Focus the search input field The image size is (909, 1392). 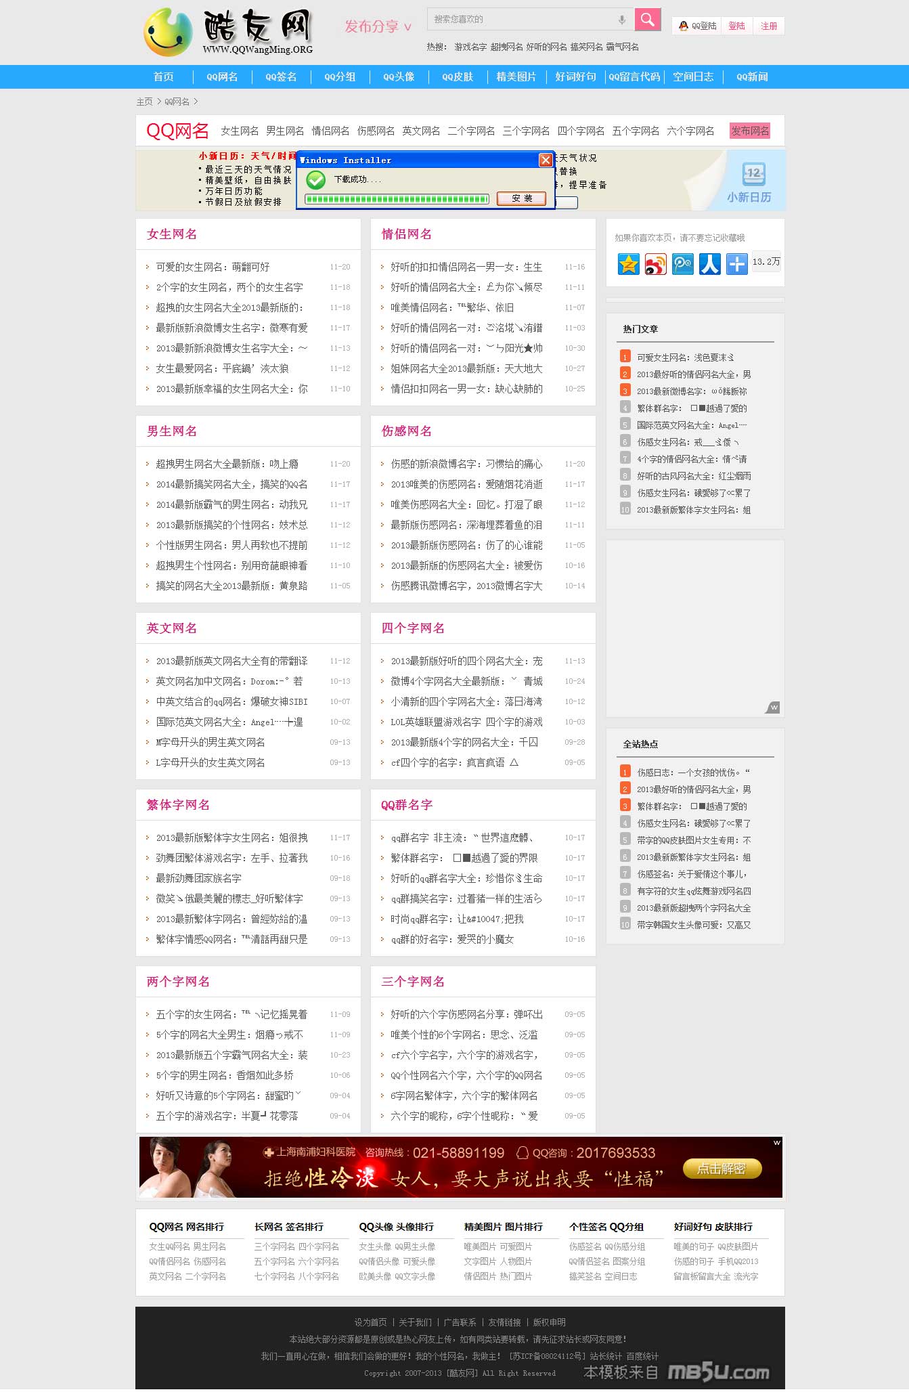[x=521, y=20]
